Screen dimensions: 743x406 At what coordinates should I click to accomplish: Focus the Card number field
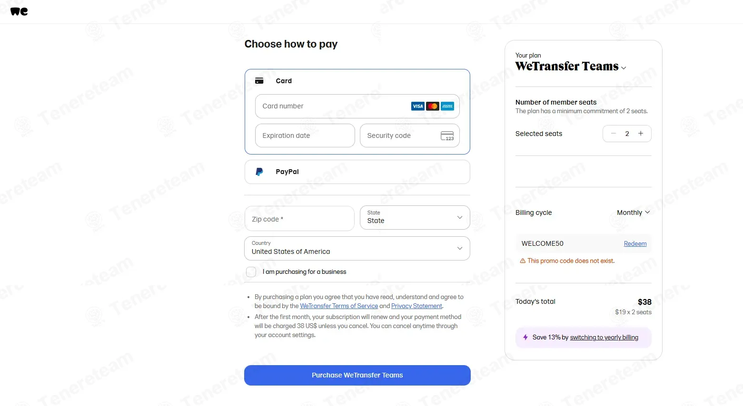coord(357,106)
